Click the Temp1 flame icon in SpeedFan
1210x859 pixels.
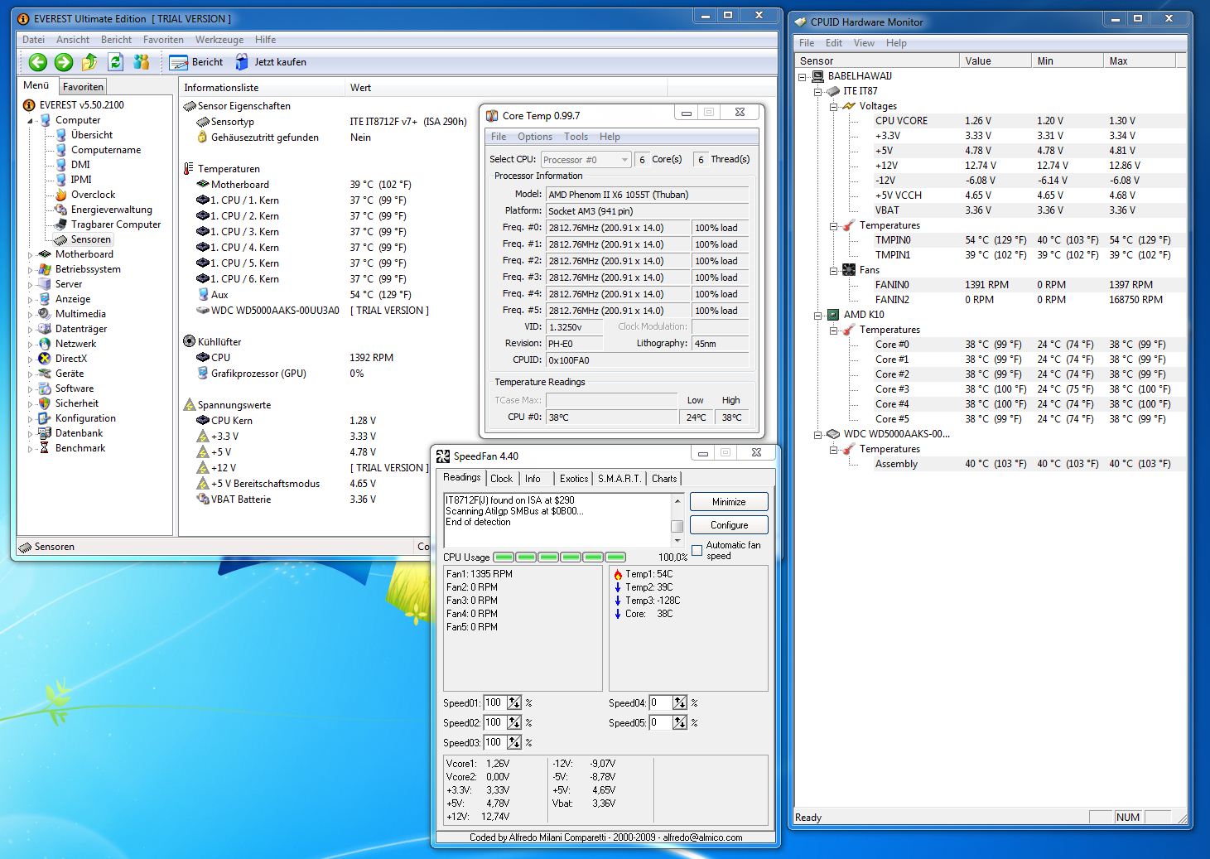click(618, 574)
